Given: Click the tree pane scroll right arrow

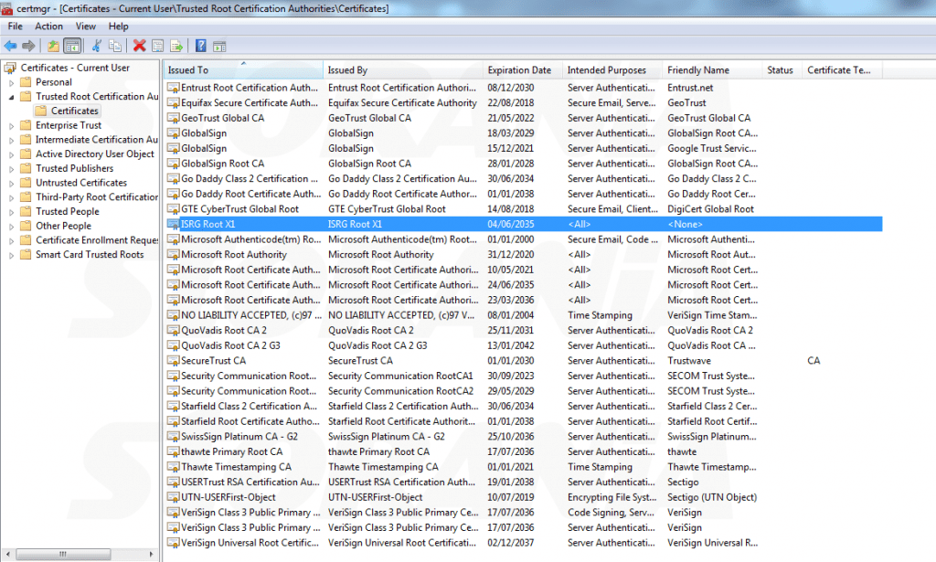Looking at the screenshot, I should tap(151, 555).
